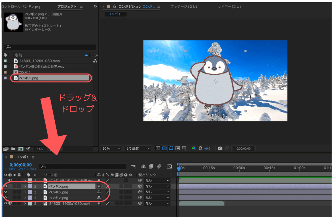Enable Frame Blending for the composition

tap(151, 166)
